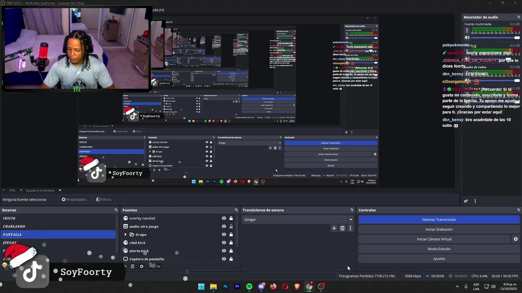Open Photoshop from taskbar

[x=225, y=286]
